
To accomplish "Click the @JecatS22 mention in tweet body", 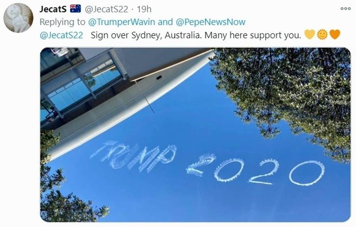I will click(x=61, y=35).
